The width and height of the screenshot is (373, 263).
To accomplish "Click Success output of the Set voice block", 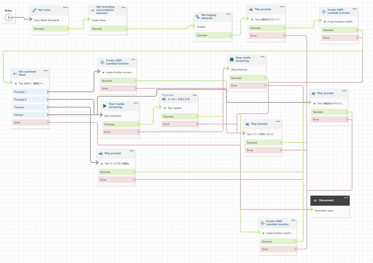I will [x=50, y=29].
